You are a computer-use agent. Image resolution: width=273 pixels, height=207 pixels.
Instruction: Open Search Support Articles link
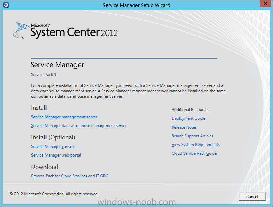pyautogui.click(x=192, y=136)
